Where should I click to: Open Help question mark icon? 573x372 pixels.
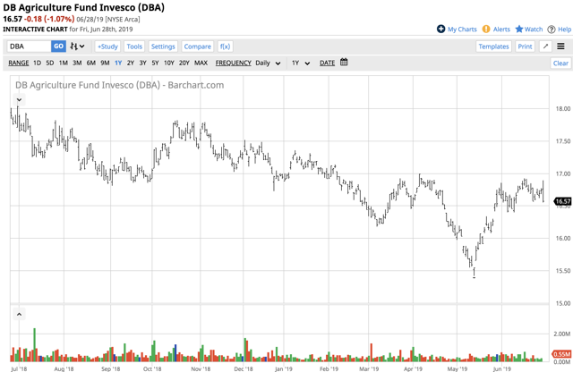pyautogui.click(x=552, y=30)
